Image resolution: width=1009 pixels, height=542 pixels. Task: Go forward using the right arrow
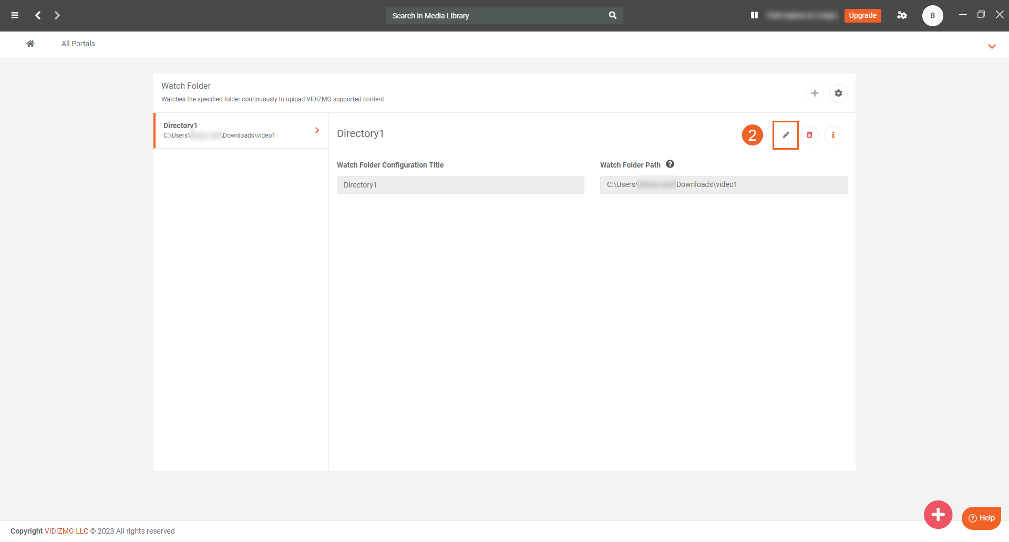pos(57,15)
